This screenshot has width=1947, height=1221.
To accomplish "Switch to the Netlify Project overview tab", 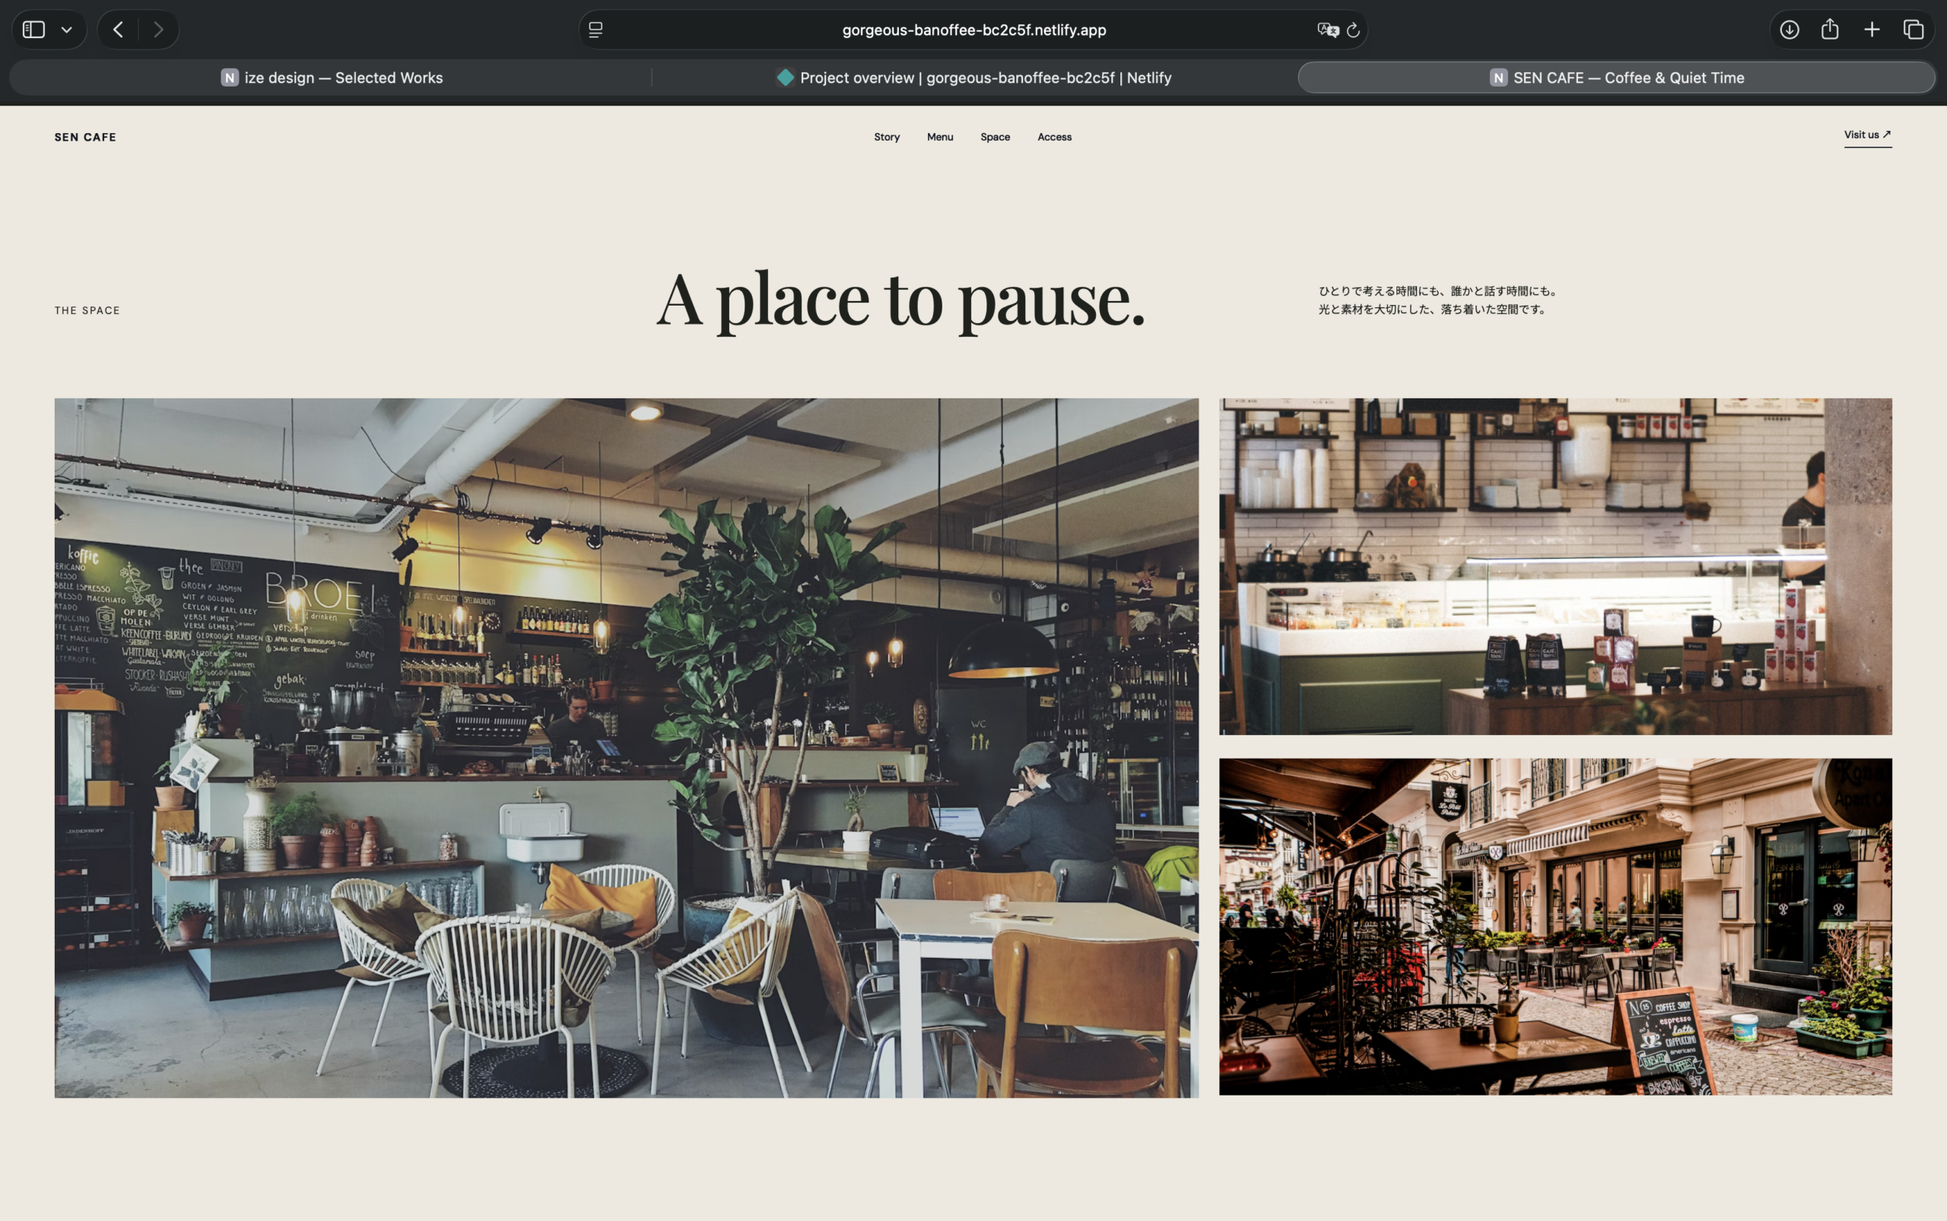I will click(973, 78).
